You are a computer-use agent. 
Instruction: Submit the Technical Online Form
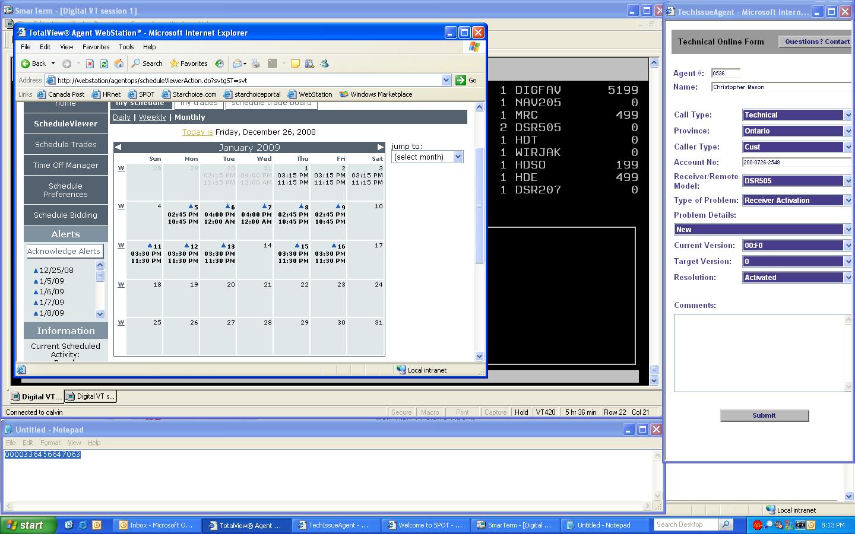[764, 415]
